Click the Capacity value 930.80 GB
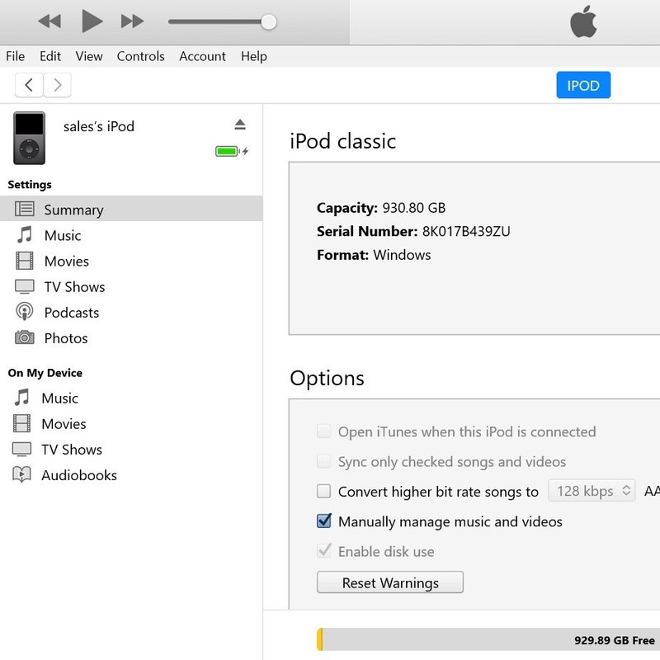Viewport: 660px width, 660px height. [414, 208]
